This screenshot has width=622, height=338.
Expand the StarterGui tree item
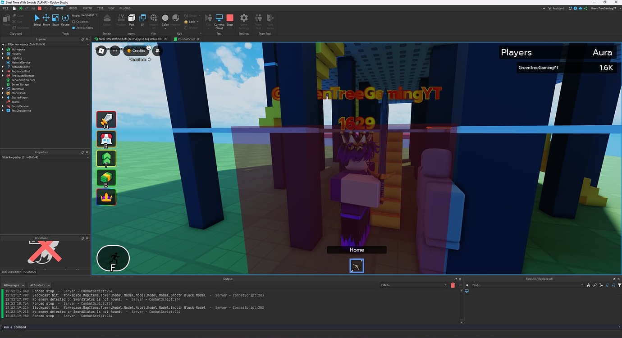[4, 88]
